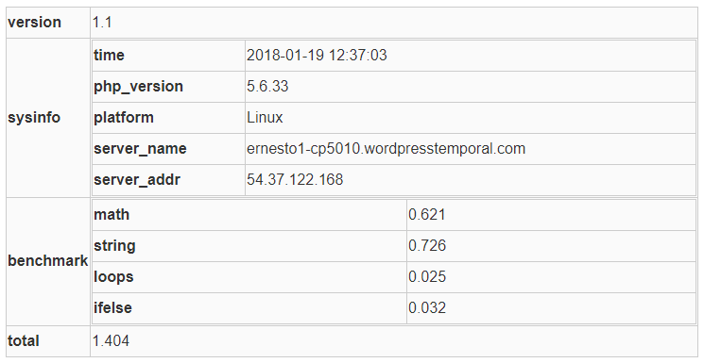The width and height of the screenshot is (704, 363).
Task: Click the IP address 54.37.122.168
Action: [295, 180]
